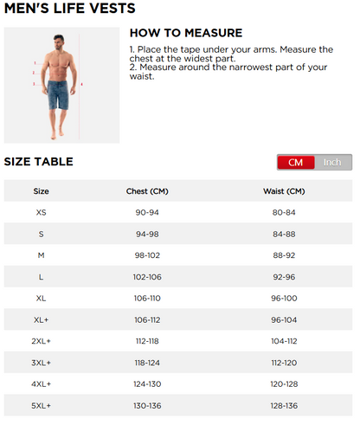Select the M size row label
Image resolution: width=360 pixels, height=425 pixels.
(x=41, y=255)
